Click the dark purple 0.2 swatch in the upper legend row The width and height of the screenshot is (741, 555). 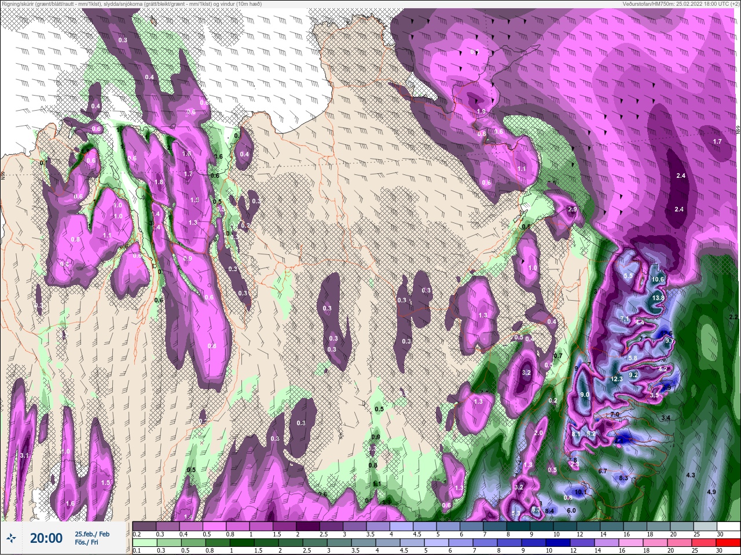click(x=144, y=526)
